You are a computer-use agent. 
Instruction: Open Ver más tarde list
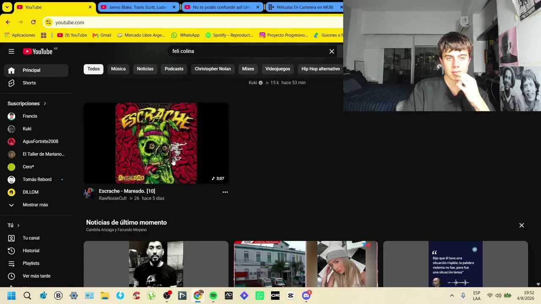click(x=36, y=276)
